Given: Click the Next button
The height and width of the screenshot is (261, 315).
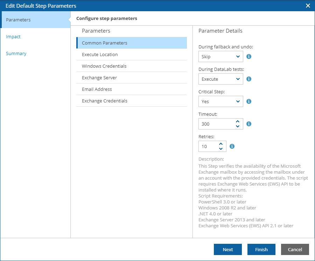Looking at the screenshot, I should click(x=227, y=249).
